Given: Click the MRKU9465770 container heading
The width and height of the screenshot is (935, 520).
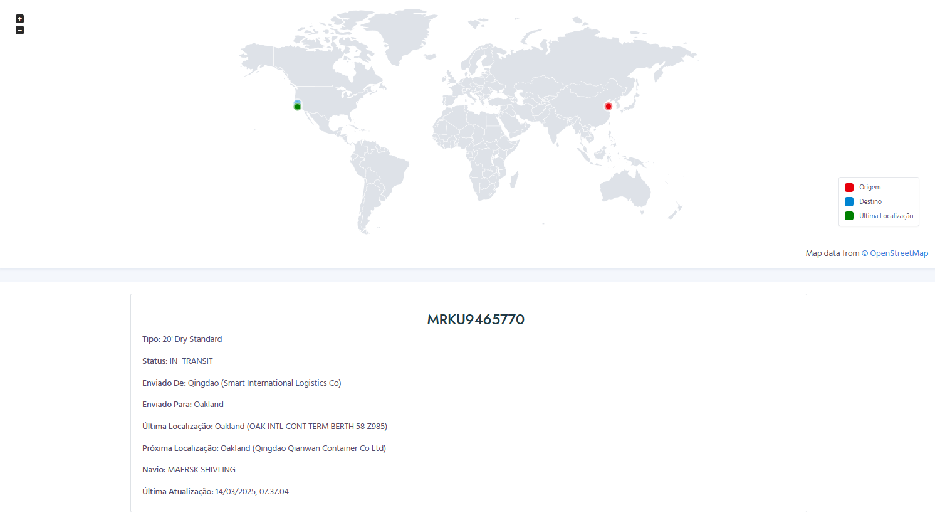Looking at the screenshot, I should pyautogui.click(x=476, y=319).
